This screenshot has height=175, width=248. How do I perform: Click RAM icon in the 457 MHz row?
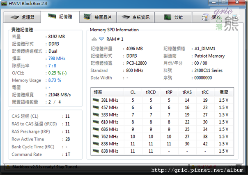[x=96, y=107]
